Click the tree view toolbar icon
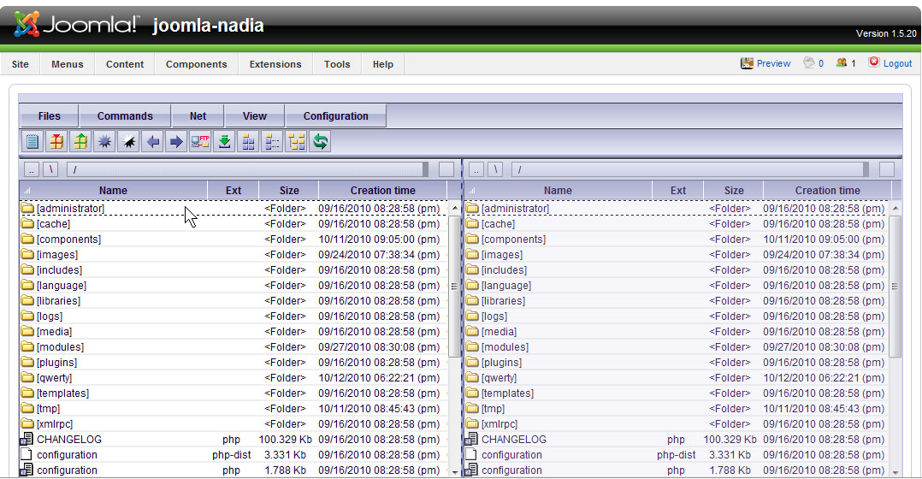This screenshot has height=479, width=922. point(297,142)
